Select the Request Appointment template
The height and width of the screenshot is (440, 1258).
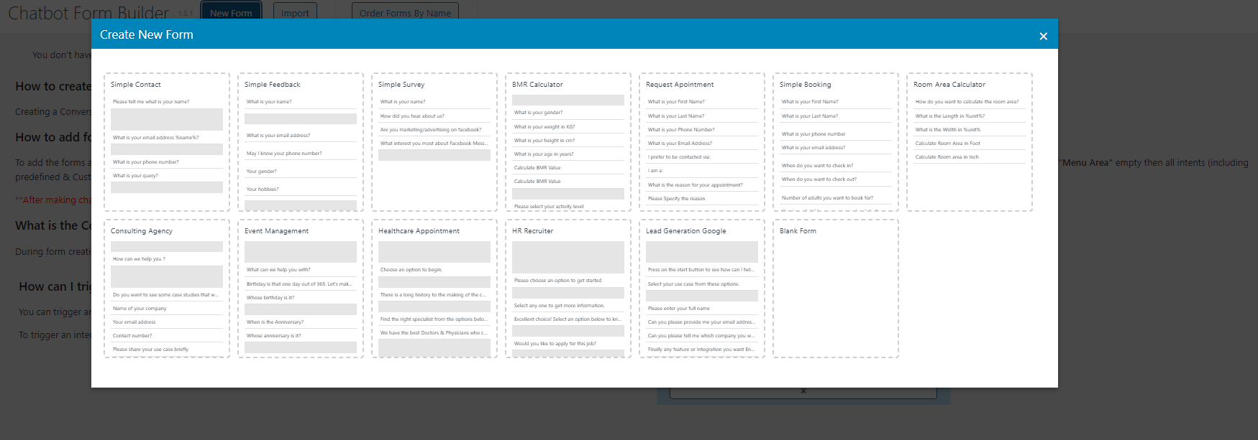coord(702,142)
